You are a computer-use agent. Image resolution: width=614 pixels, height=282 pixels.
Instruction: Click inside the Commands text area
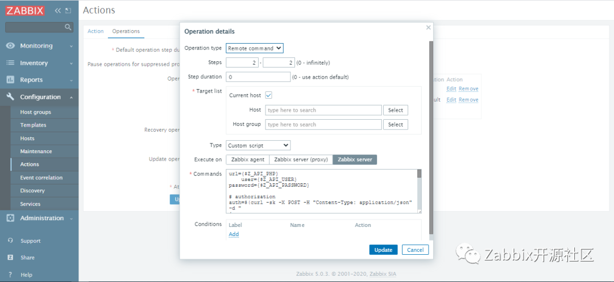[321, 191]
